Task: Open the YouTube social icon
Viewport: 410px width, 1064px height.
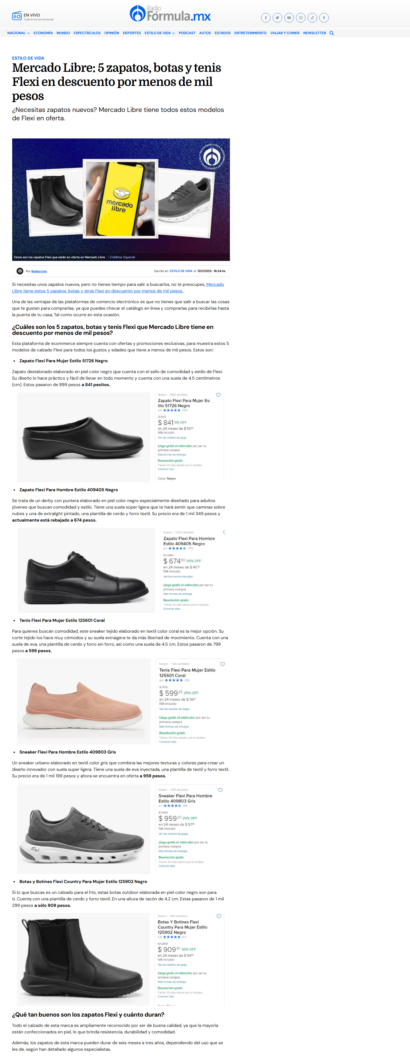Action: tap(289, 18)
